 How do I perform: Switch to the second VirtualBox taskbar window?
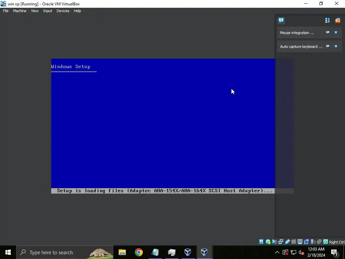tap(205, 252)
